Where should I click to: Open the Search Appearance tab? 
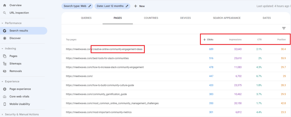click(x=226, y=18)
